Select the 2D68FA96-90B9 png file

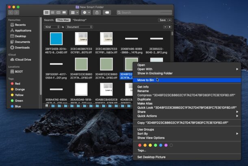131,44
